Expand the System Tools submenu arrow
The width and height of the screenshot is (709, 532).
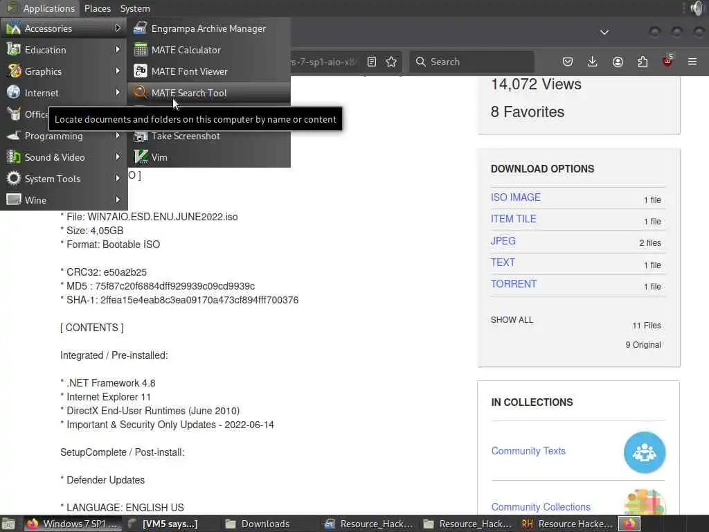click(118, 178)
